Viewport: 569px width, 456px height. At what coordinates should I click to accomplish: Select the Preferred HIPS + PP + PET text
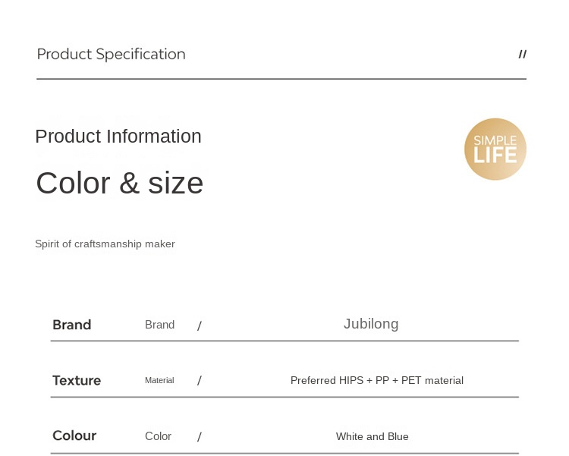[x=376, y=380]
